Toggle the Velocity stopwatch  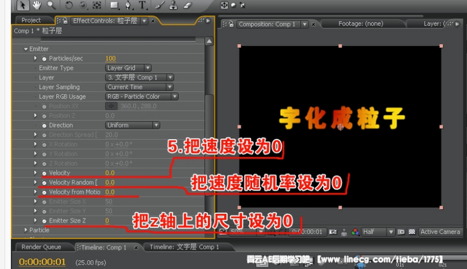coord(44,173)
